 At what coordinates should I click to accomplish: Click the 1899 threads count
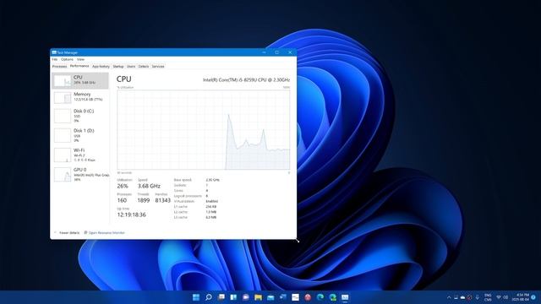pos(144,200)
